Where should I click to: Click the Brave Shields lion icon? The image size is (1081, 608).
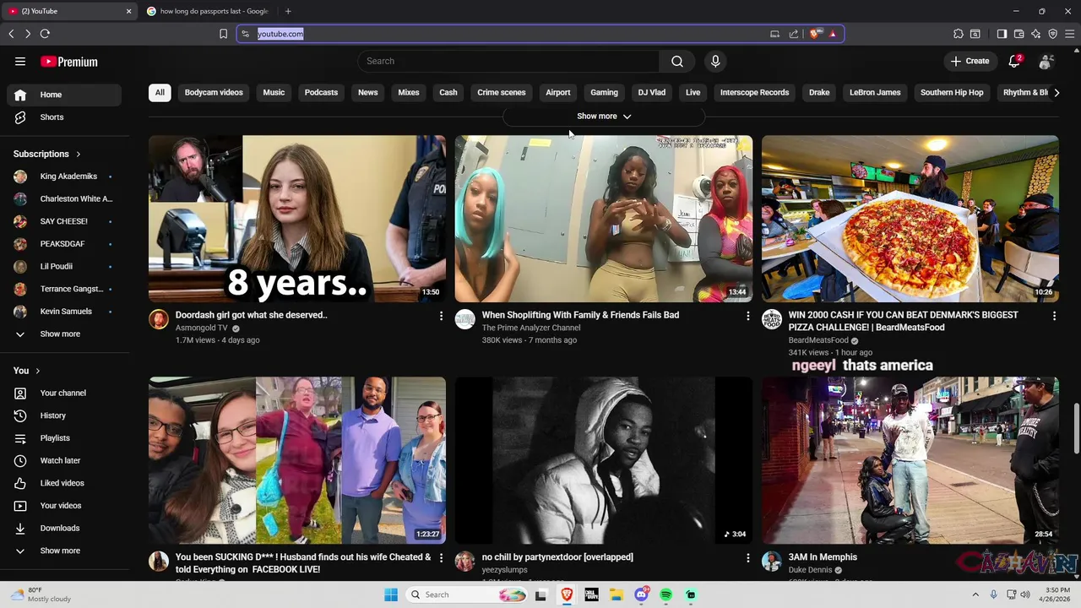(x=814, y=34)
